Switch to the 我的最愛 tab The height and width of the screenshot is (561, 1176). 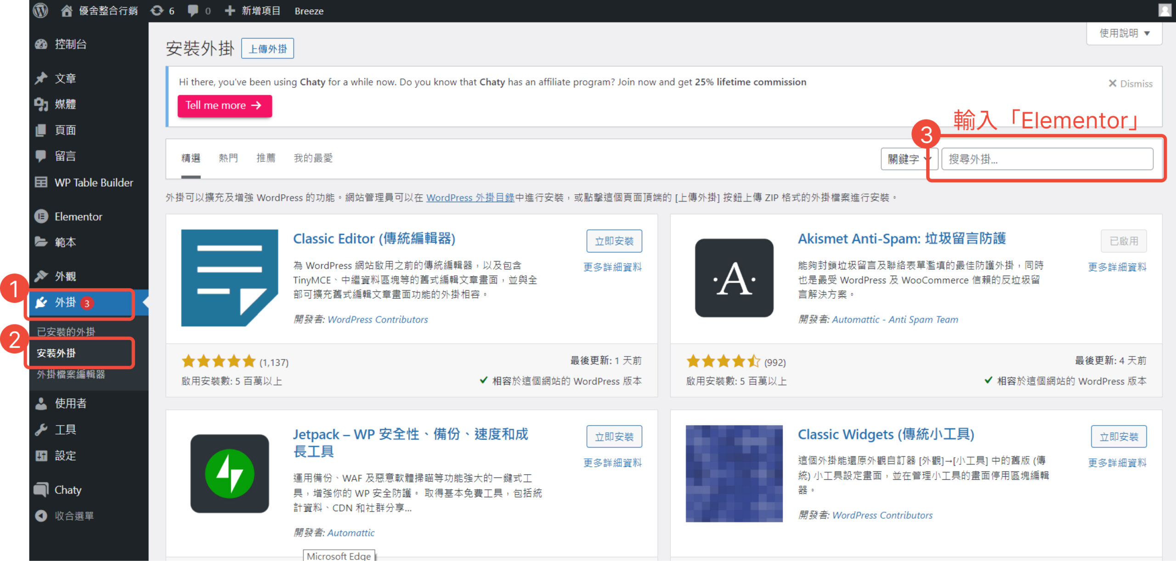point(313,158)
